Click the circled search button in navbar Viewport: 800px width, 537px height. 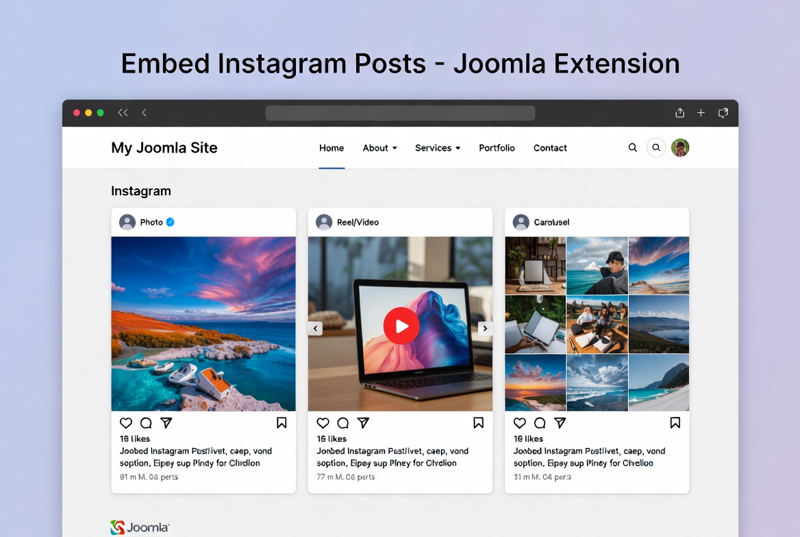(x=656, y=147)
